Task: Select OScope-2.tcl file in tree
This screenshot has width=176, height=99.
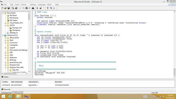Action: pos(17,28)
